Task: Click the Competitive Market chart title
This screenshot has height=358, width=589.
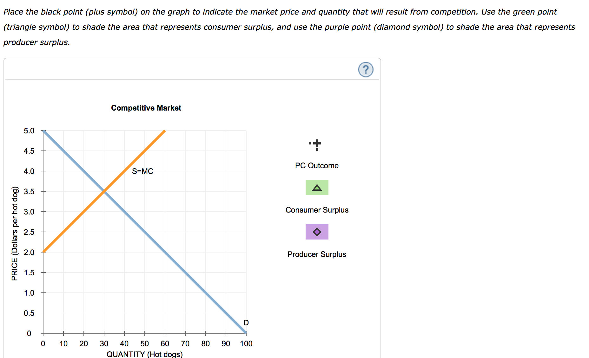Action: [146, 108]
